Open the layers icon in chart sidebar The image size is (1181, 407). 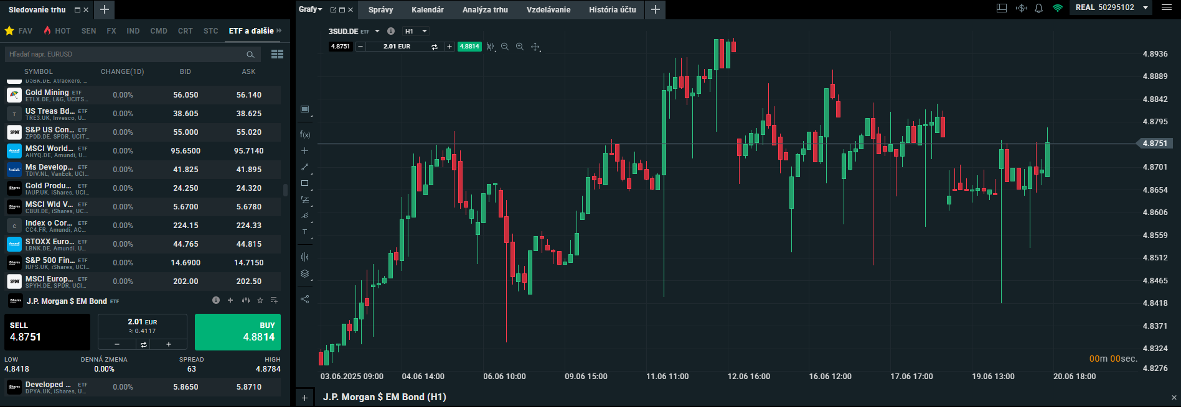tap(304, 273)
